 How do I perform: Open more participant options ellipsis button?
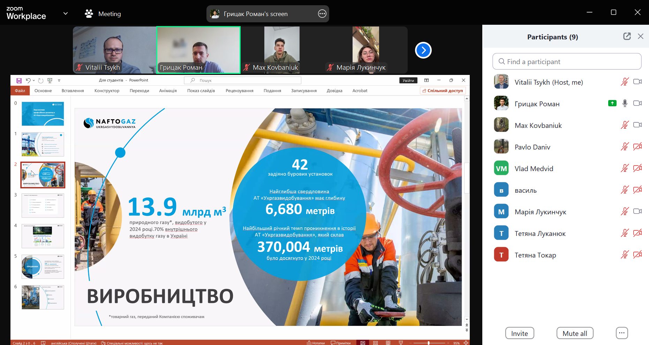pos(622,333)
